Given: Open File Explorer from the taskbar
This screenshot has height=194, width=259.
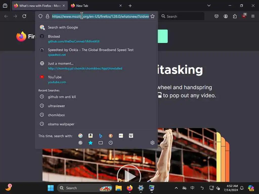Looking at the screenshot, I should (x=119, y=188).
